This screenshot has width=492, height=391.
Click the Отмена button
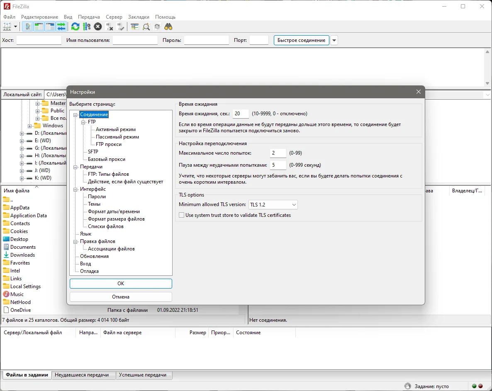click(x=121, y=296)
